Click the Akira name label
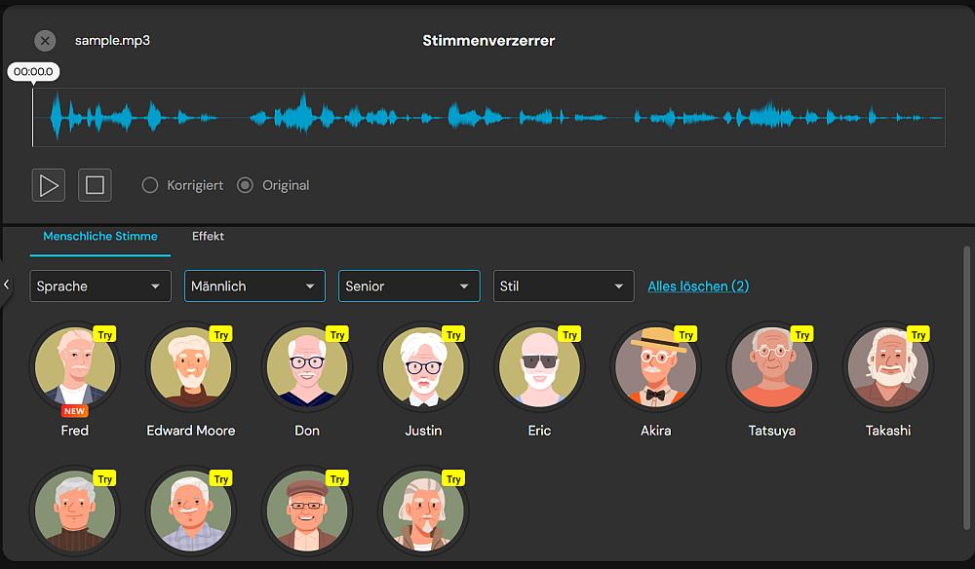 click(656, 431)
